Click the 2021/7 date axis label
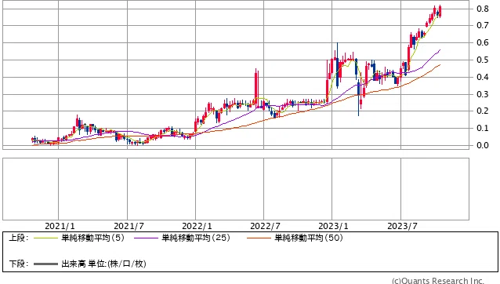 pyautogui.click(x=129, y=226)
